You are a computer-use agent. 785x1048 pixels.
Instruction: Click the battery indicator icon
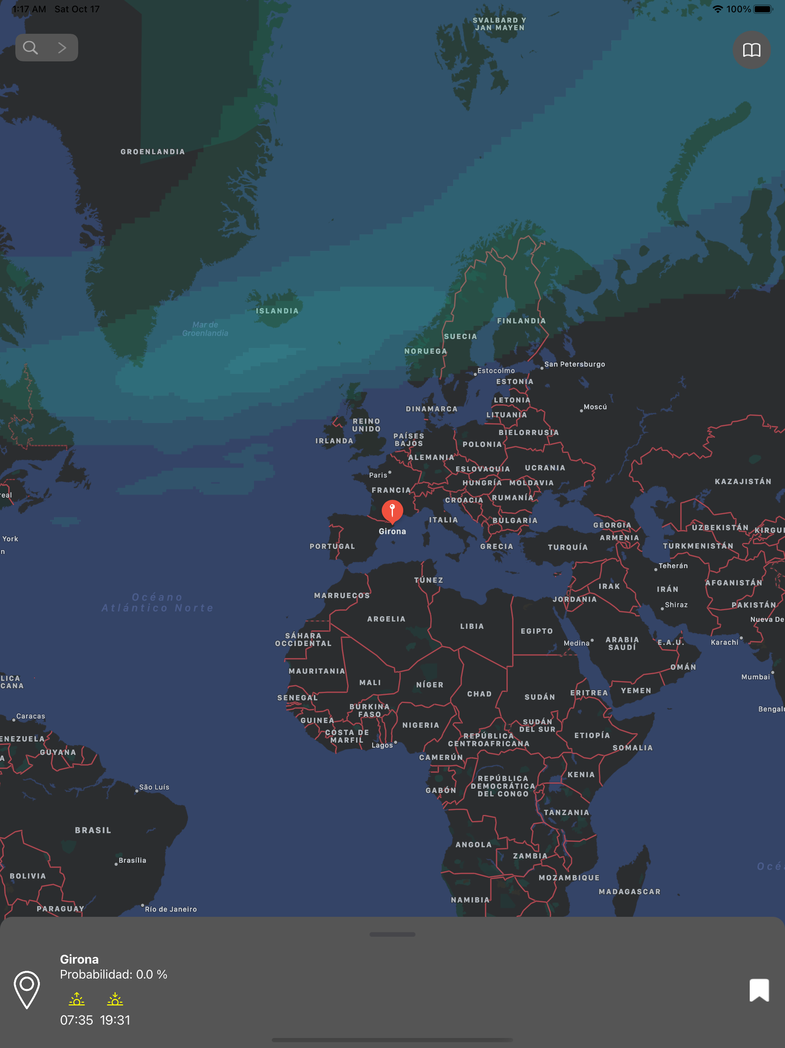tap(763, 9)
